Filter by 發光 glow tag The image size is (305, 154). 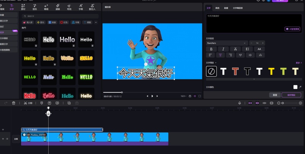click(x=40, y=22)
